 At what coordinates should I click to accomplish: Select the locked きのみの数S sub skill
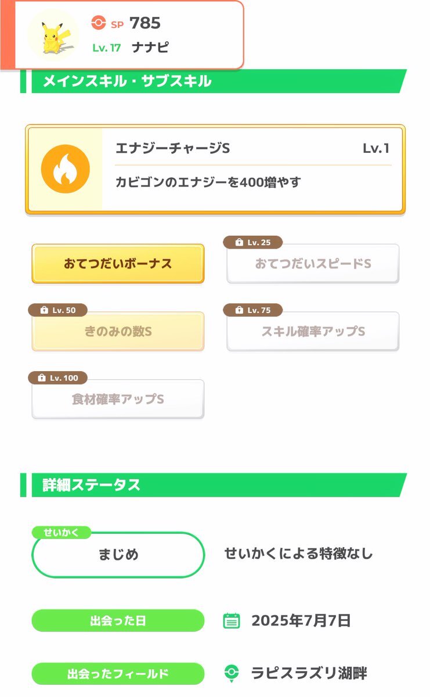118,331
